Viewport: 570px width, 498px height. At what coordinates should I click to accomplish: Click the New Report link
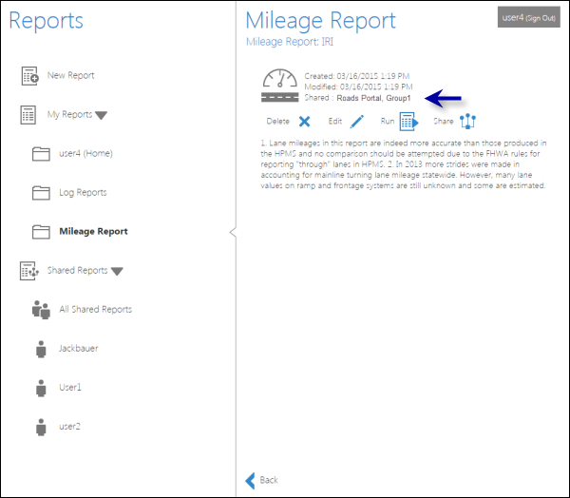pos(70,76)
